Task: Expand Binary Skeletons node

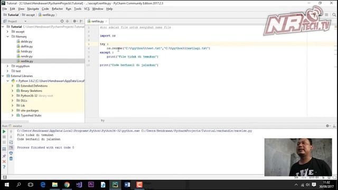Action: click(13, 91)
